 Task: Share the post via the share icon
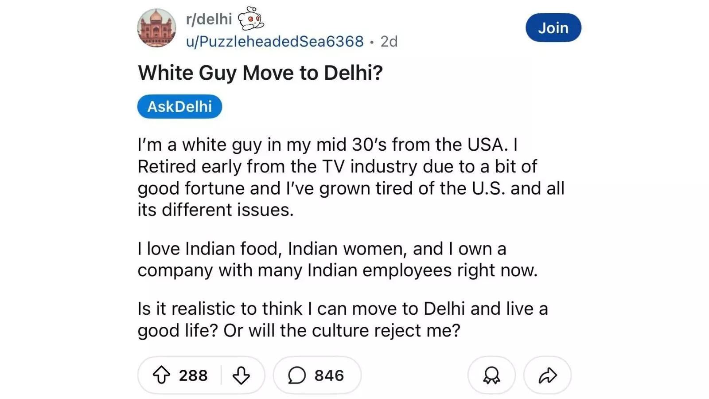point(548,375)
